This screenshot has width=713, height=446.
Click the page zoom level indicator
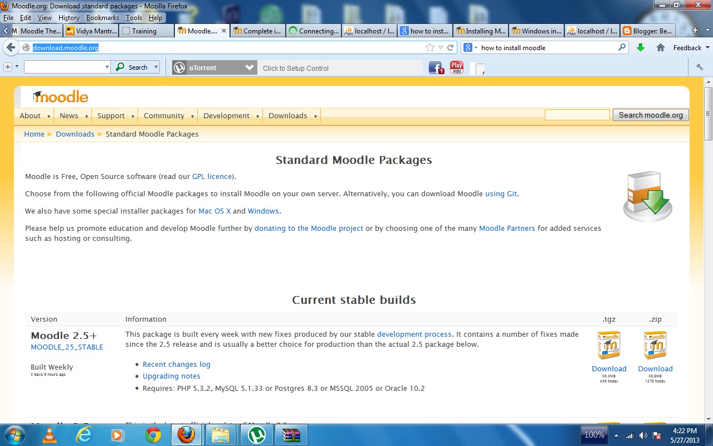click(594, 434)
